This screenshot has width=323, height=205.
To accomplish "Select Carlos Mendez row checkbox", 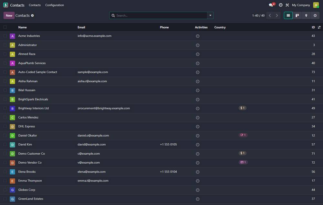I will (x=5, y=117).
